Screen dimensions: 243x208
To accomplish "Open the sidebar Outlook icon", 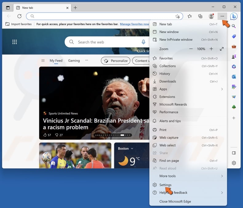I will (234, 77).
